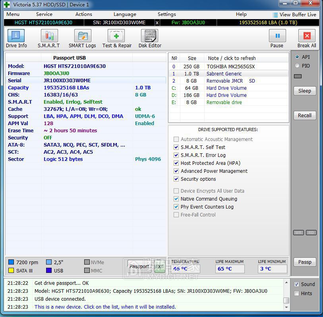
Task: Click the dark blue USB color box
Action: pos(49,270)
